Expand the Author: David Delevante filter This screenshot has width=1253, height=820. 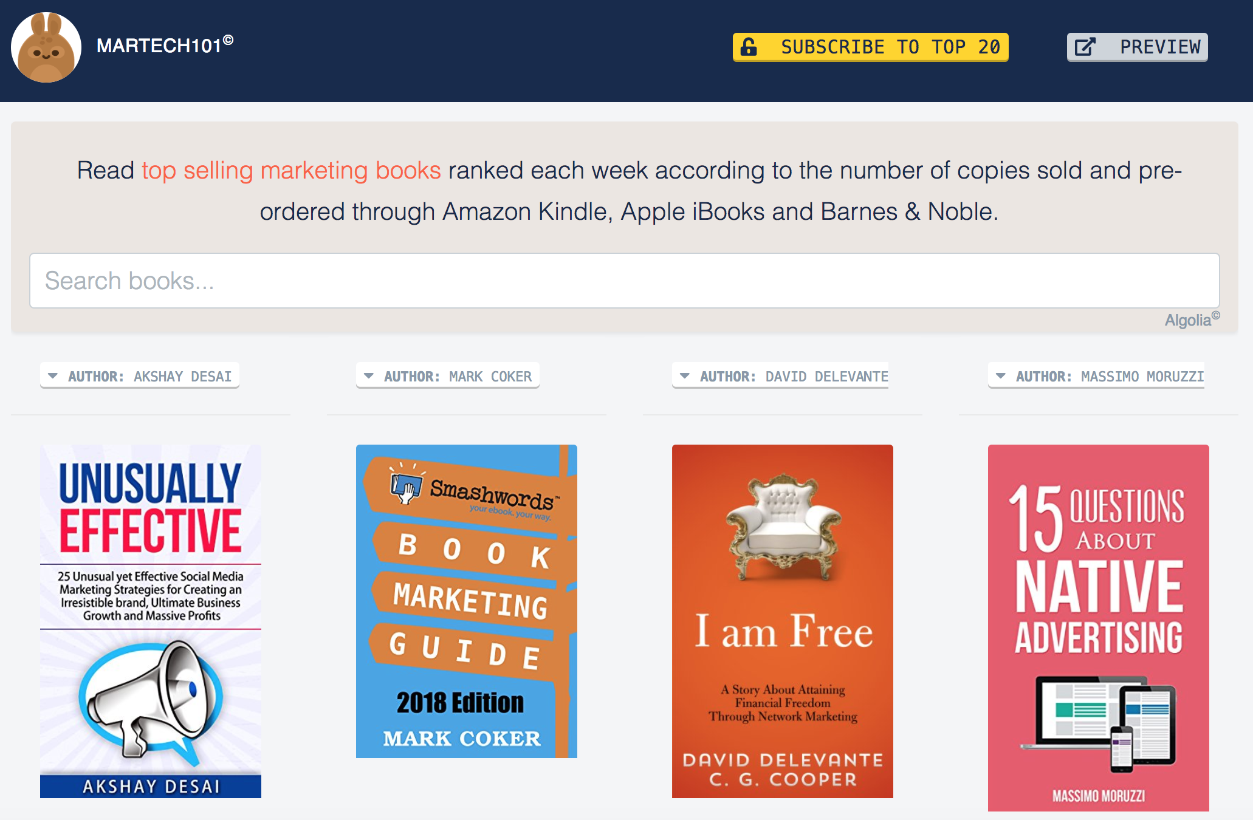(781, 376)
